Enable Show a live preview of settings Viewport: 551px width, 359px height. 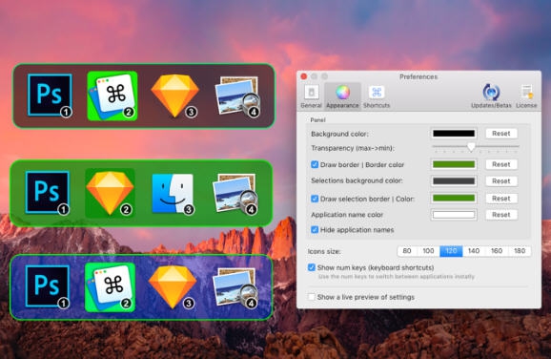312,297
